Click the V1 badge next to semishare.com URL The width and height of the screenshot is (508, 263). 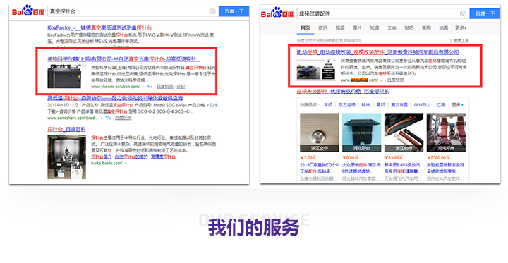108,118
